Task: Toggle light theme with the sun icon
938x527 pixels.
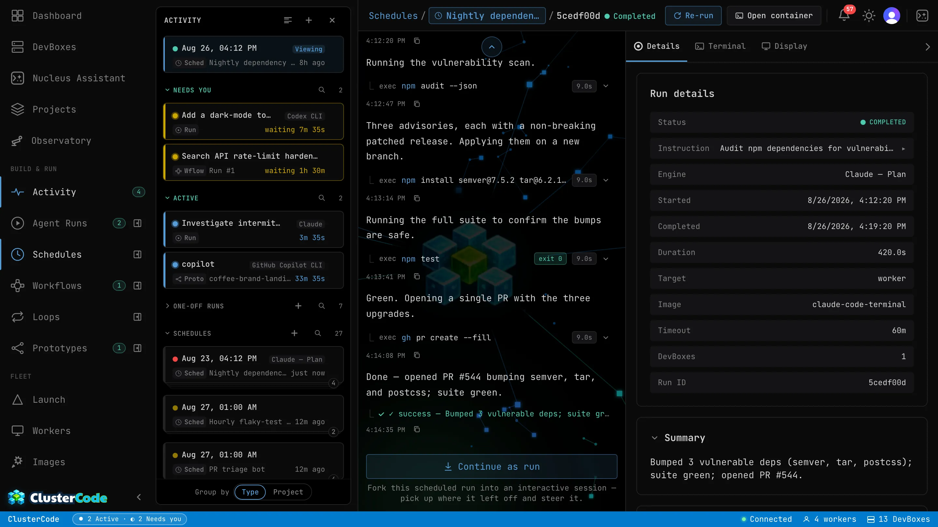Action: (868, 16)
